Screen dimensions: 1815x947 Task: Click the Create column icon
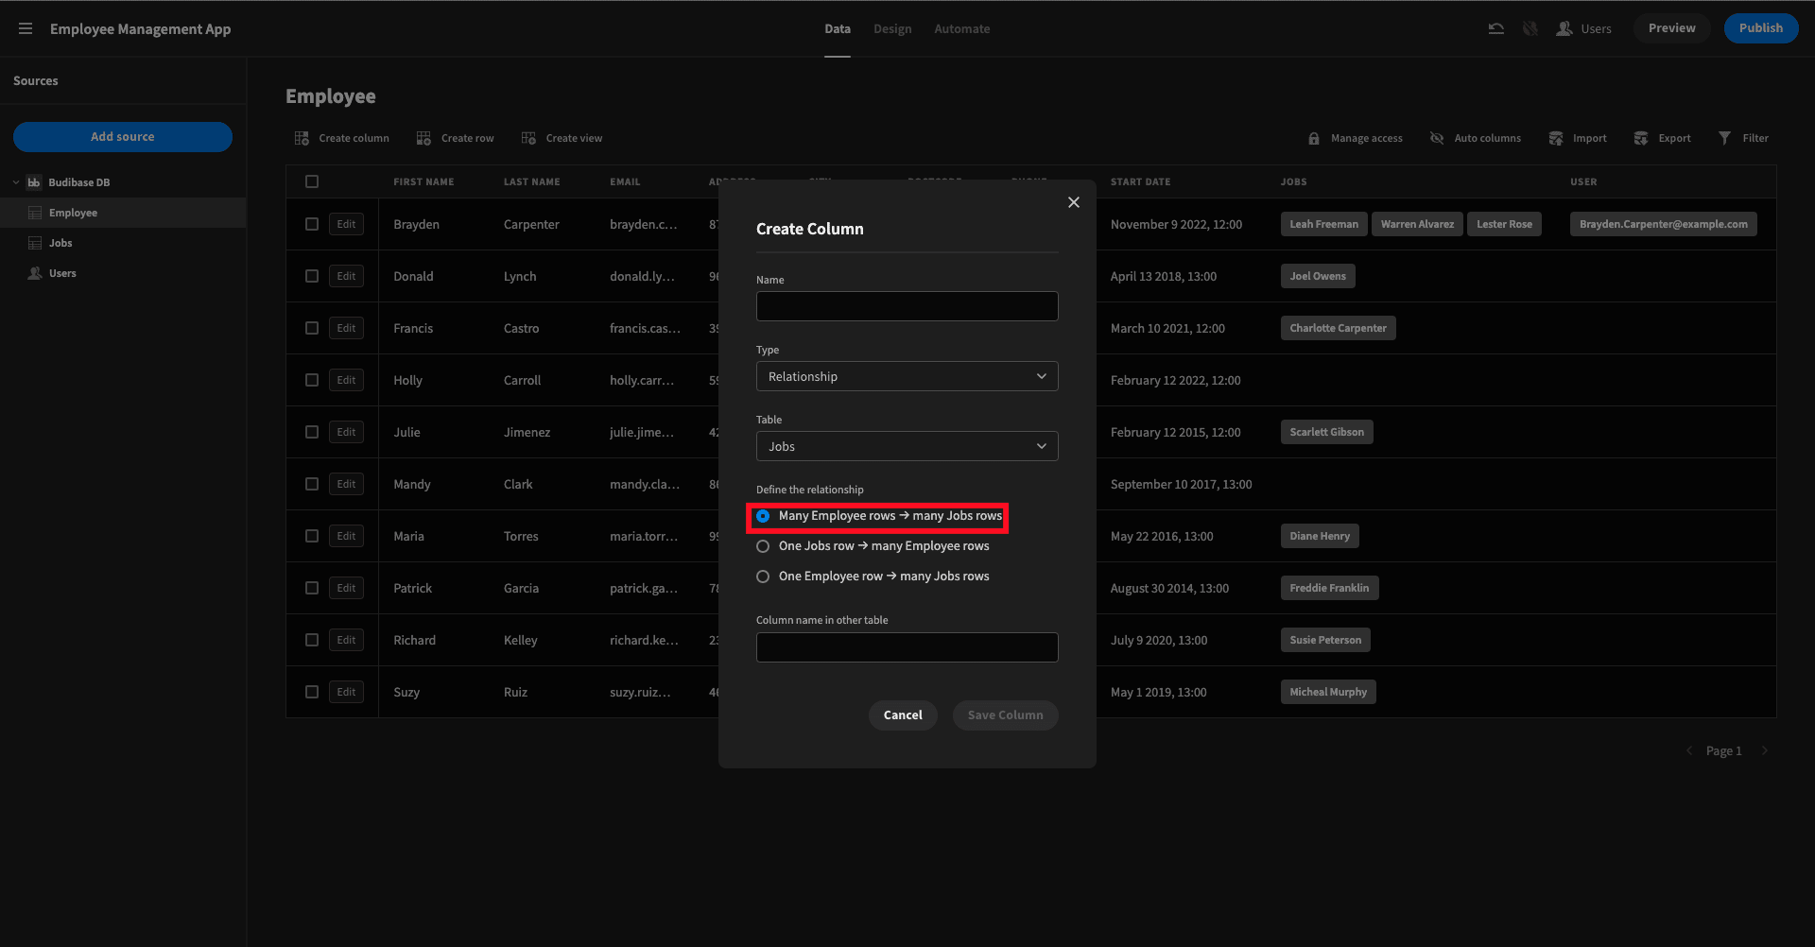[302, 138]
